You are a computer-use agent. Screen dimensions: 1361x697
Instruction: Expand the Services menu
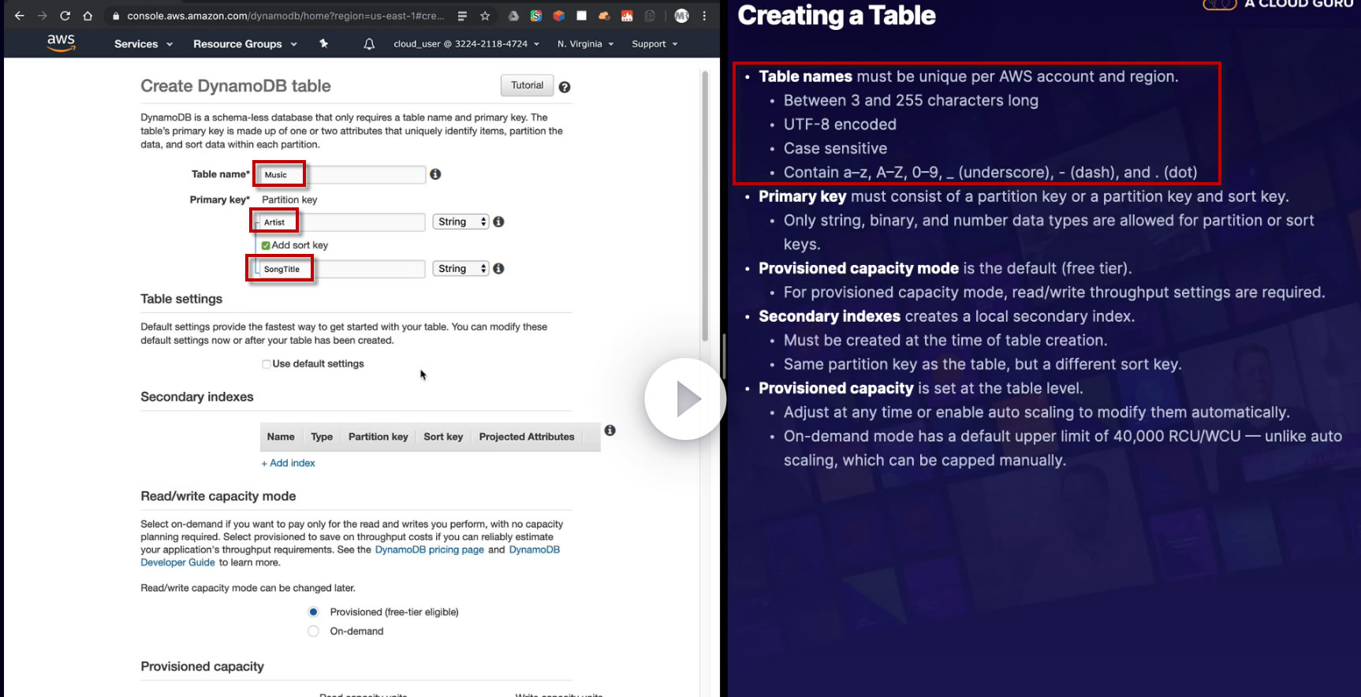point(143,44)
